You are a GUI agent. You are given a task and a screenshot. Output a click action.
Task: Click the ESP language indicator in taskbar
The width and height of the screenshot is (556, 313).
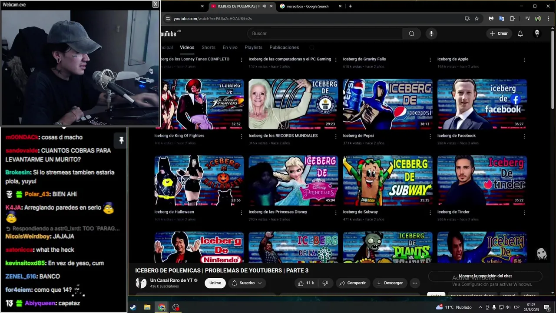click(x=516, y=307)
